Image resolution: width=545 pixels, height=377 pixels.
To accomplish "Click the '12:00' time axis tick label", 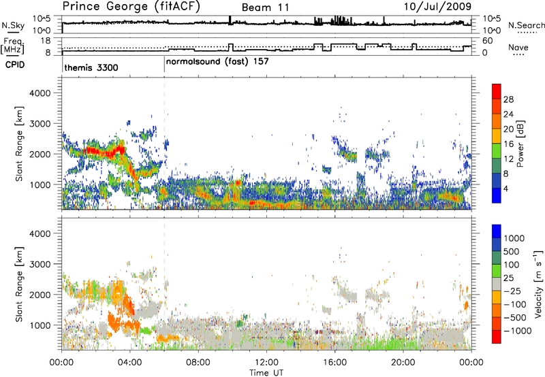I will [x=266, y=363].
